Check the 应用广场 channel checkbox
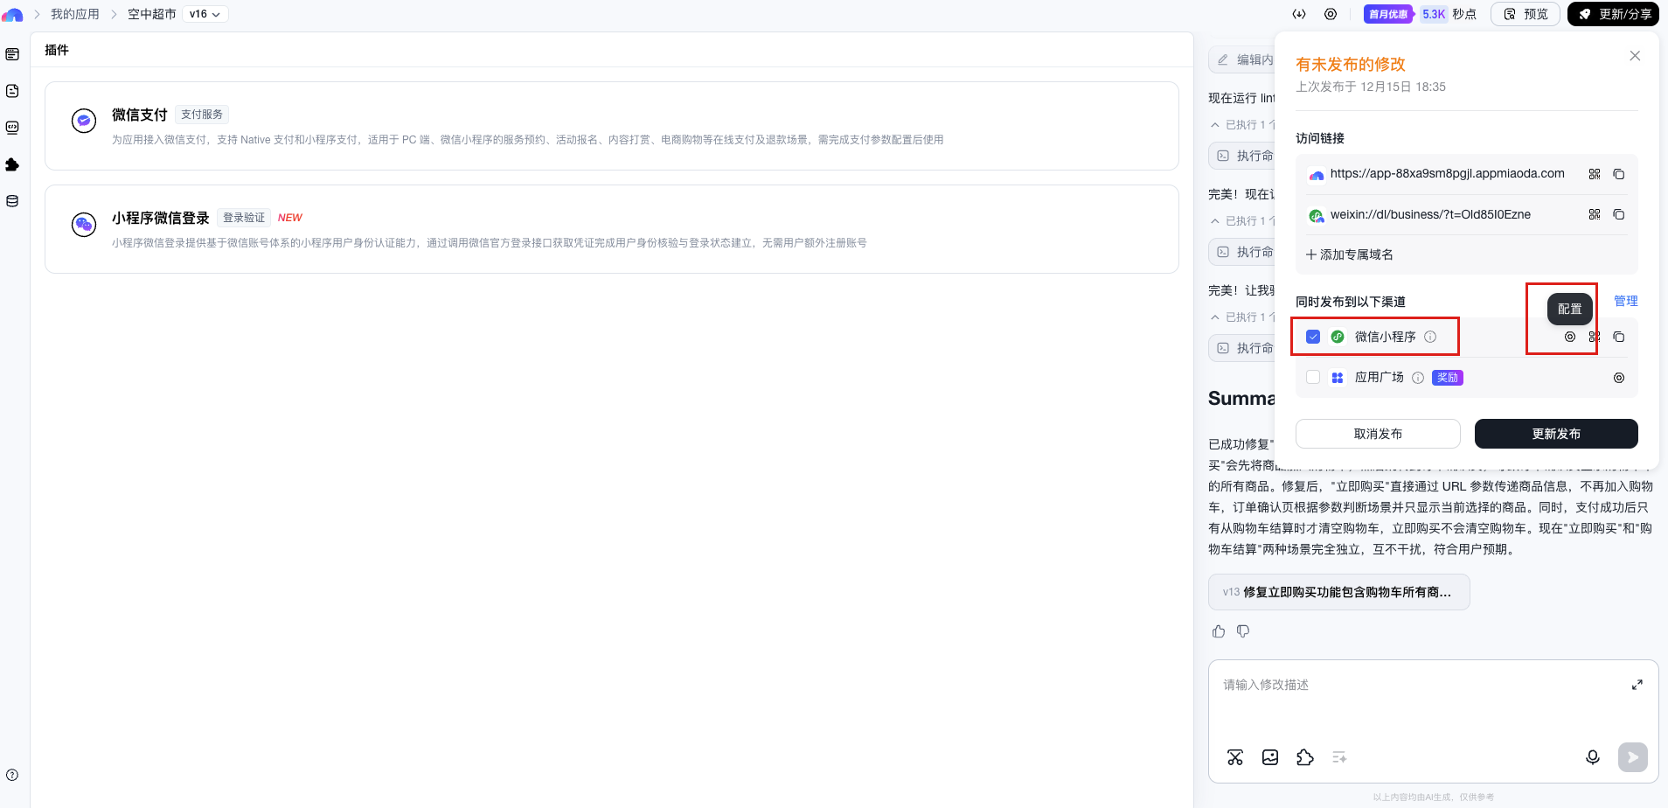 1313,378
